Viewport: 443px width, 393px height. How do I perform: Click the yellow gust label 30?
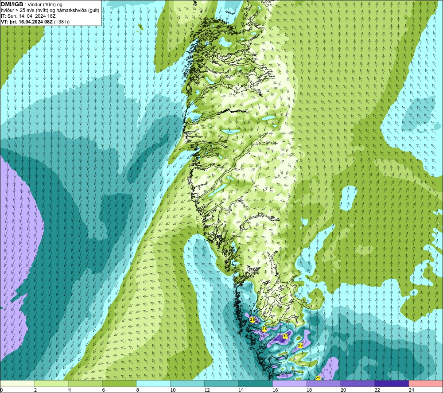[285, 336]
